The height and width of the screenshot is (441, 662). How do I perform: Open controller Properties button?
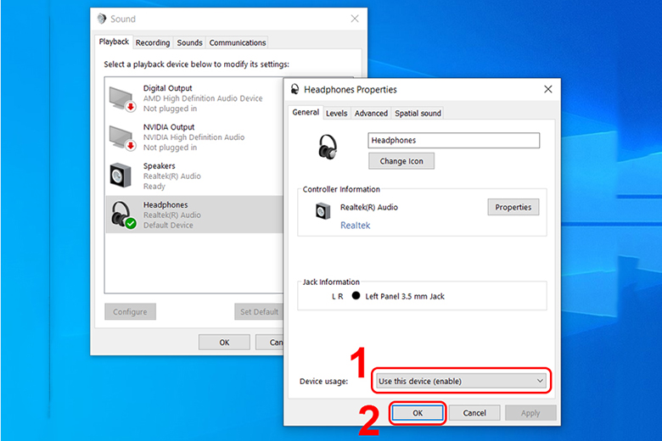513,207
